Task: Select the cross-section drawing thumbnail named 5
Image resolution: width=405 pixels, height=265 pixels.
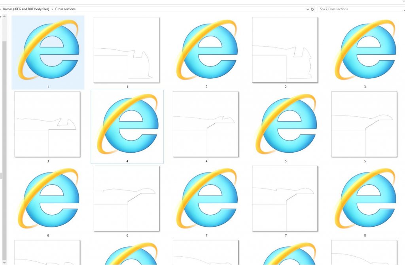Action: [x=364, y=124]
